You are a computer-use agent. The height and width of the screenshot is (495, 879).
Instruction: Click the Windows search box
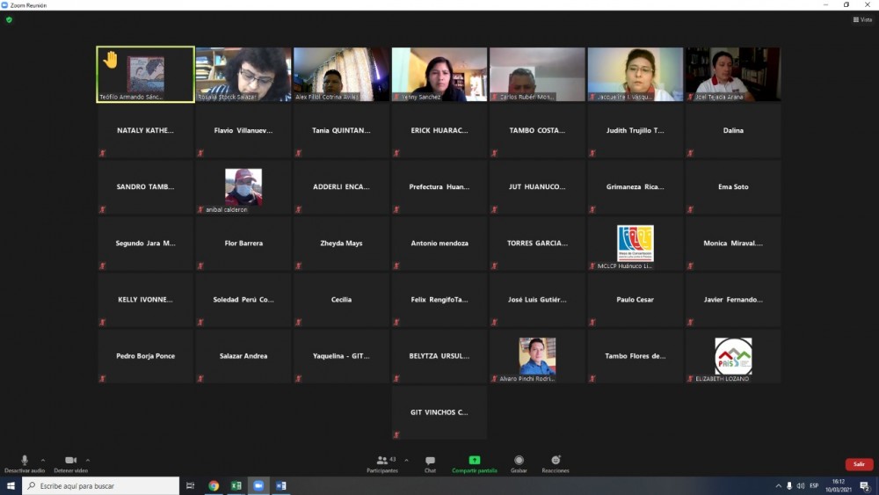(x=101, y=486)
